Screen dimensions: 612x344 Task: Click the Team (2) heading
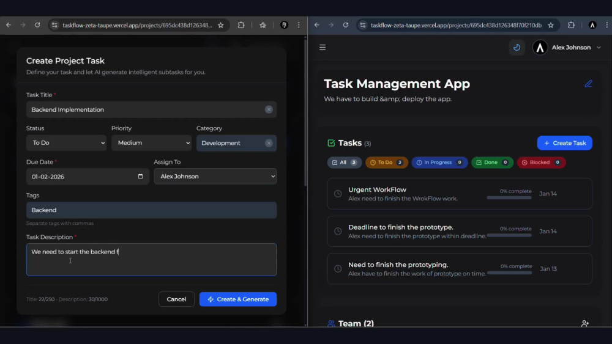pyautogui.click(x=356, y=323)
